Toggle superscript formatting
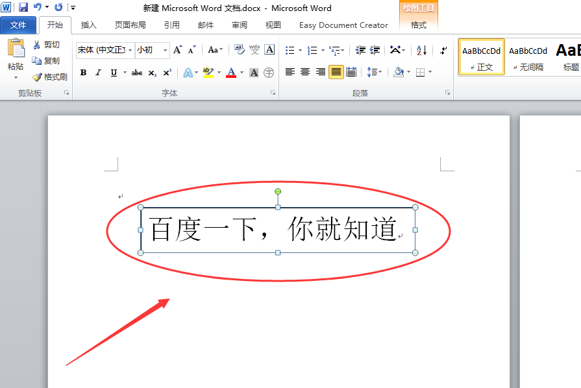 [167, 73]
